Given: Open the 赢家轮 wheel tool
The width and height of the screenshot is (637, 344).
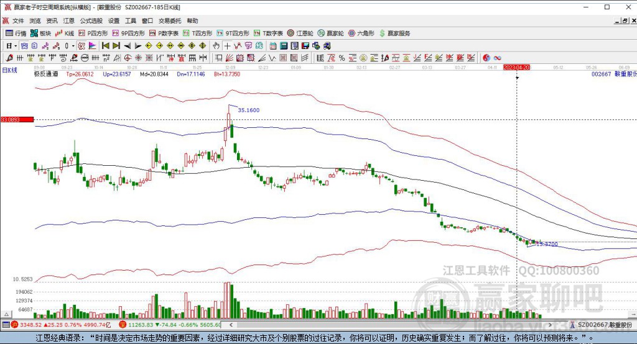Looking at the screenshot, I should (331, 34).
